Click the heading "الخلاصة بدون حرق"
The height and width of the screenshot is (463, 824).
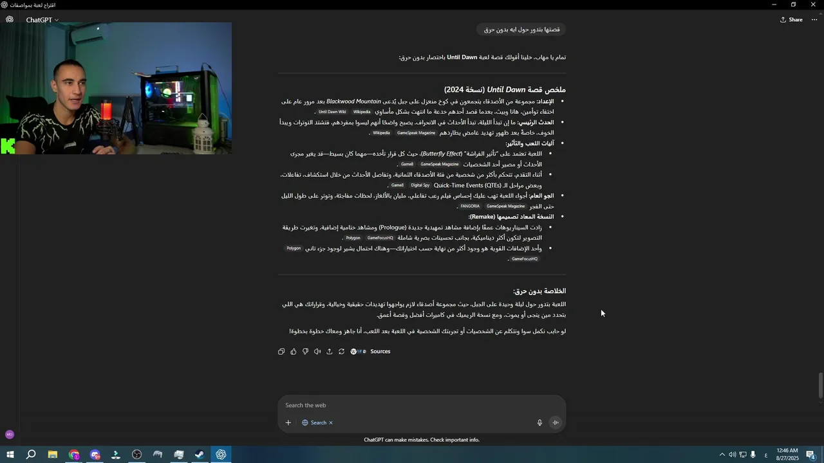[539, 291]
